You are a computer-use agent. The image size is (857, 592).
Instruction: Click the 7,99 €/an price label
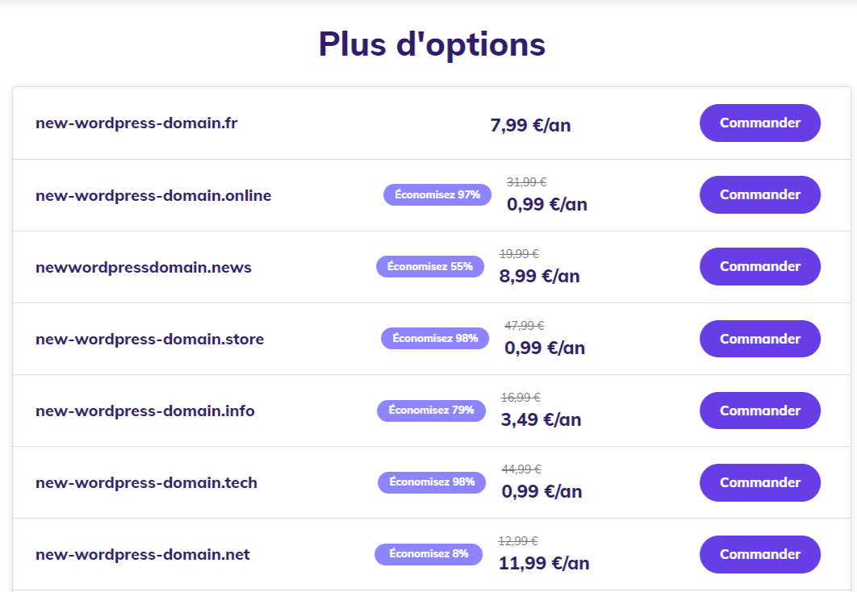tap(529, 125)
